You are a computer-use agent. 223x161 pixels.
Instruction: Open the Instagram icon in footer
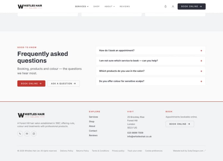(x=34, y=134)
